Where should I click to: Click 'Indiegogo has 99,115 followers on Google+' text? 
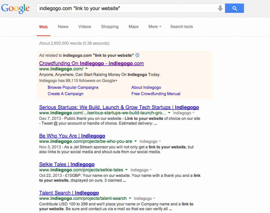click(x=78, y=81)
